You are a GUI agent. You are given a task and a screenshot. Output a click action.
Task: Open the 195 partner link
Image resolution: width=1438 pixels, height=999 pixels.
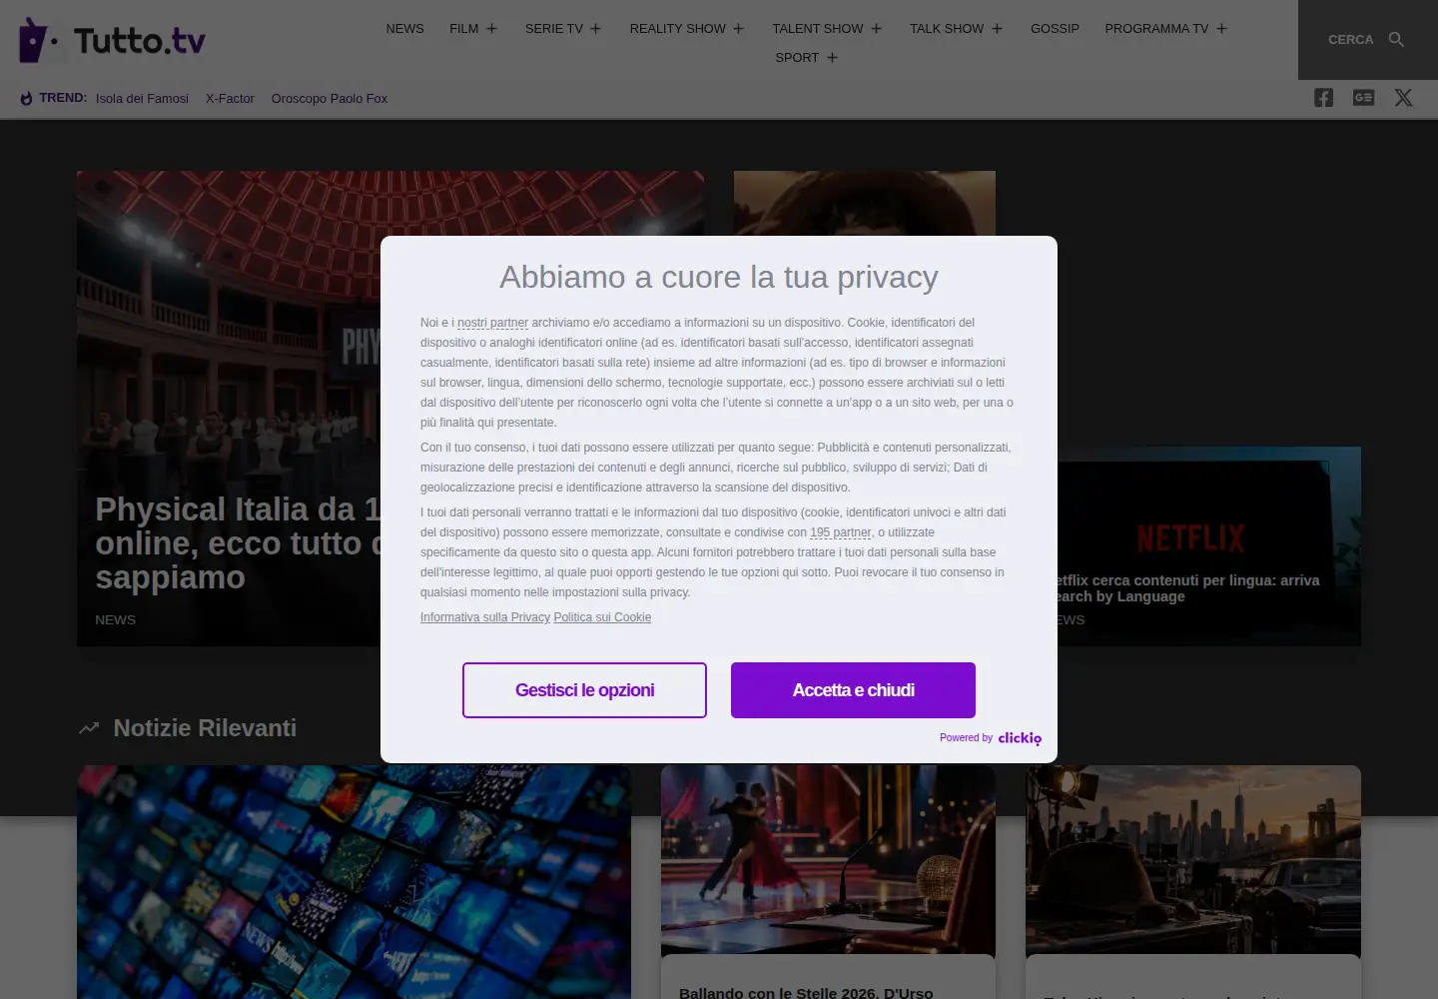[x=840, y=532]
